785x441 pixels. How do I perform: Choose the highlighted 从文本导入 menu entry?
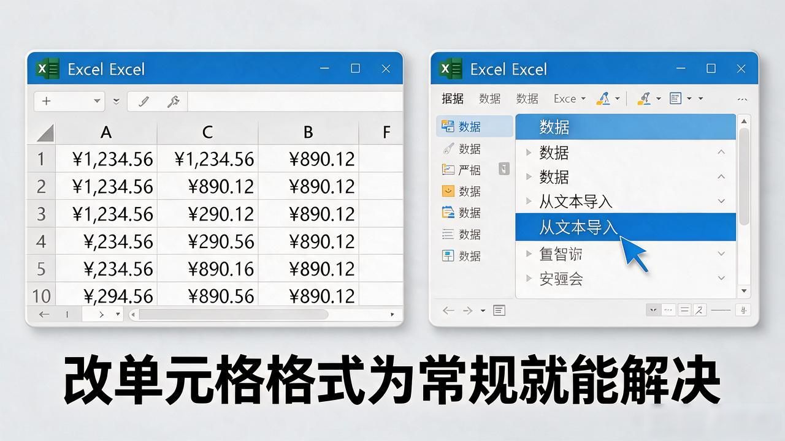coord(626,227)
